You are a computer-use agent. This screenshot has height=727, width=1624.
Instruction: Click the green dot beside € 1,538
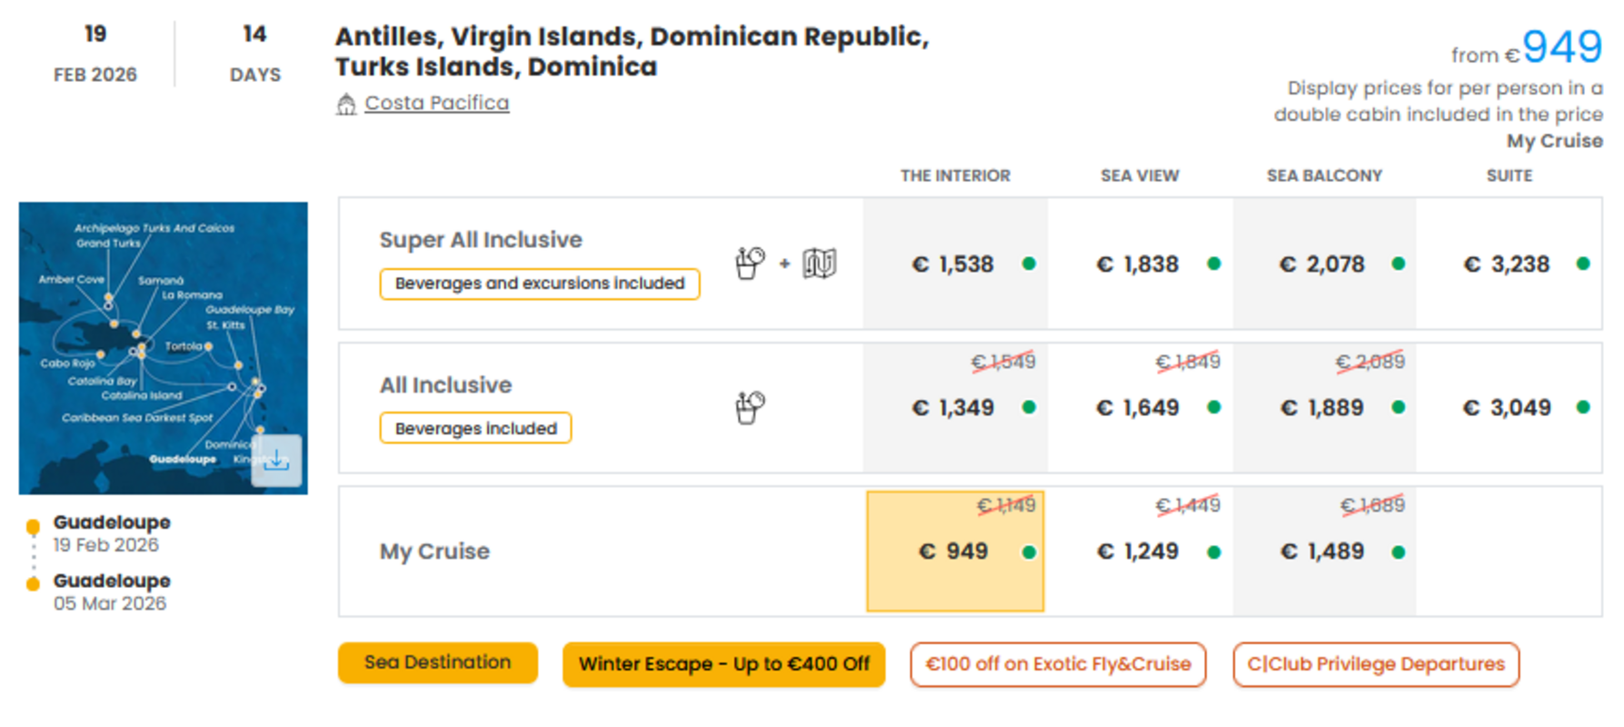[x=1029, y=264]
